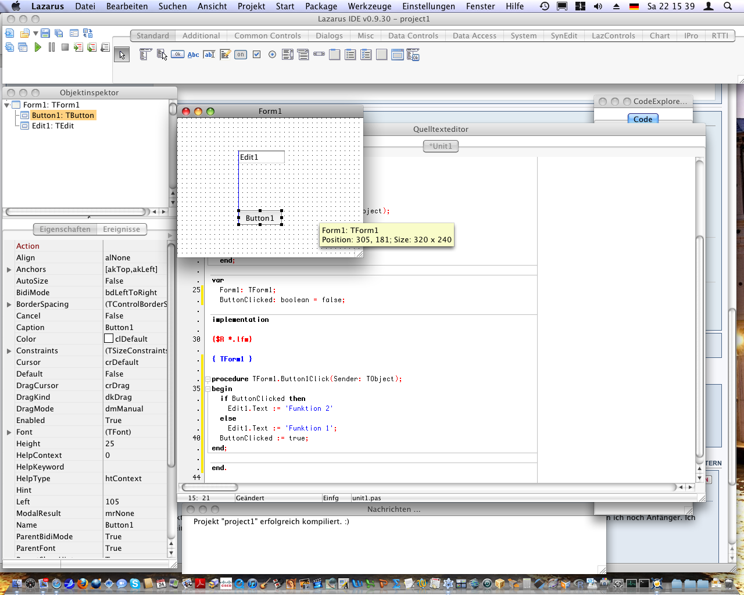The image size is (744, 595).
Task: Select the TCheckBox component in the palette
Action: click(x=256, y=55)
